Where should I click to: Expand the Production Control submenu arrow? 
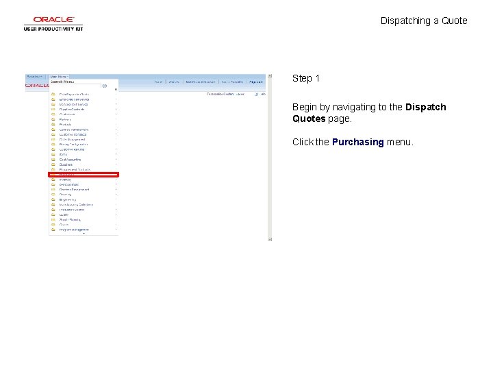(116, 210)
